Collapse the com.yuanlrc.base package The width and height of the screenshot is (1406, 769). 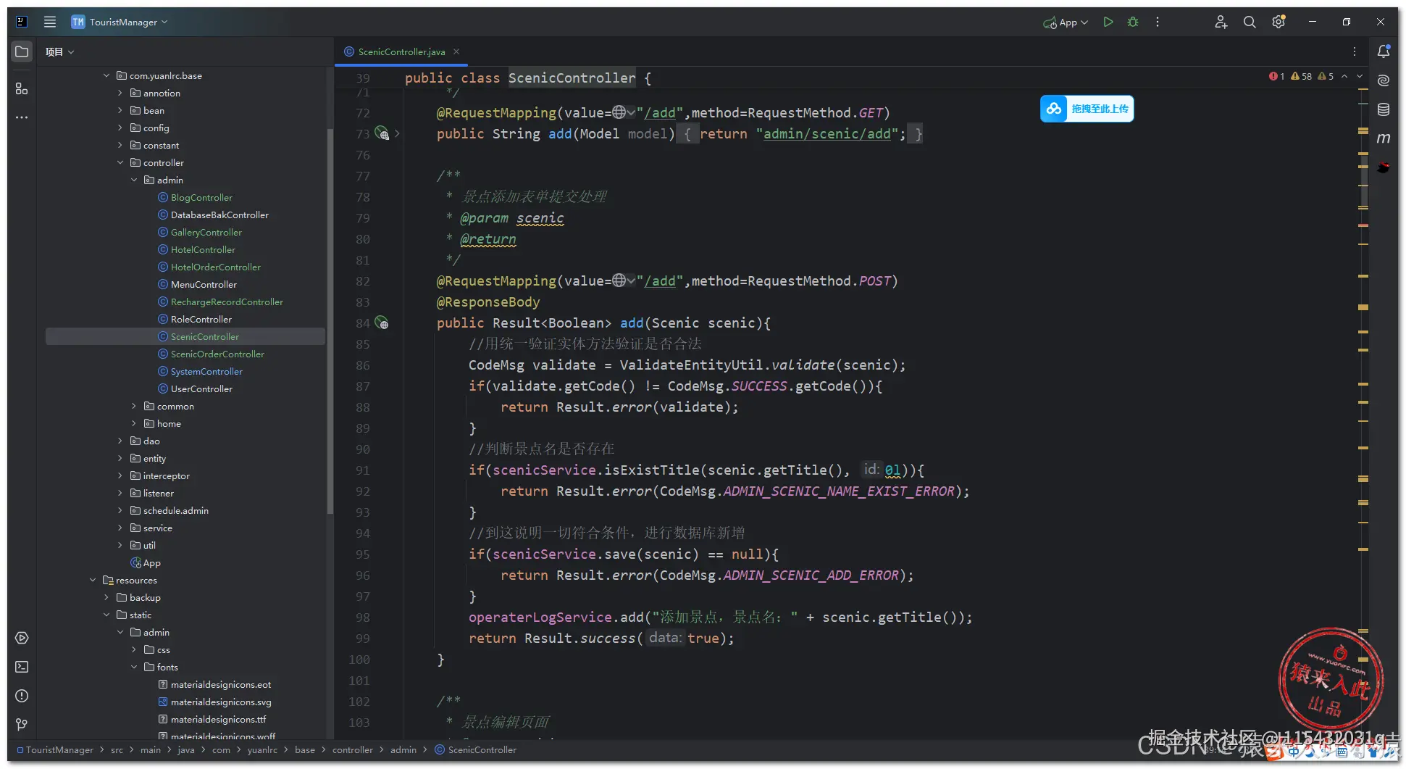tap(106, 75)
